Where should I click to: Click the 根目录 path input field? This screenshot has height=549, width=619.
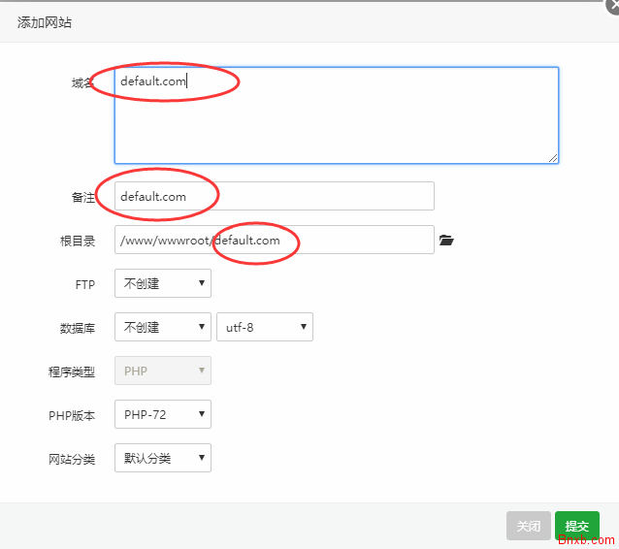(275, 240)
